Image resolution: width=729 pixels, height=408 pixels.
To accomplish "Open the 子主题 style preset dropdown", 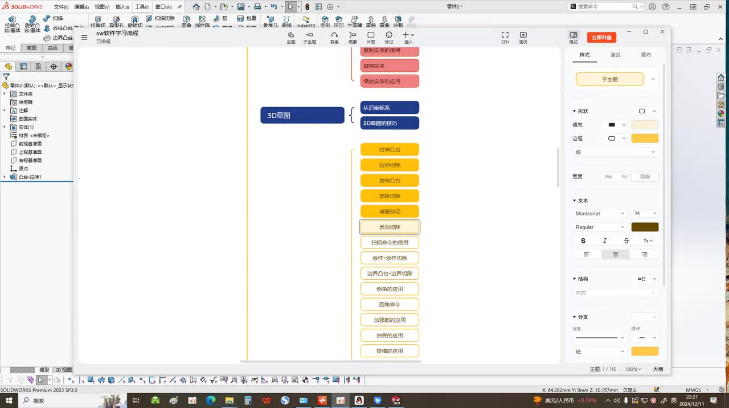I will point(653,79).
